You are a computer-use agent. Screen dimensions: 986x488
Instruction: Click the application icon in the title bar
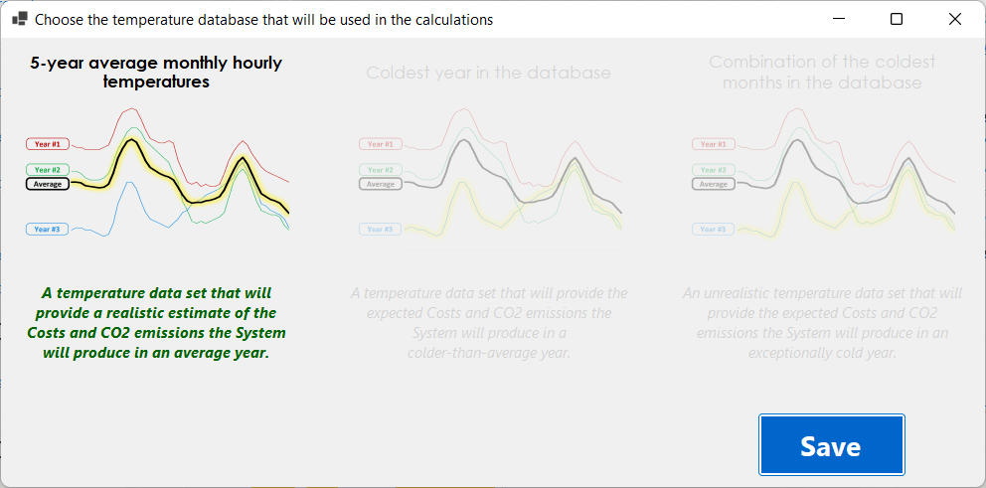(19, 19)
